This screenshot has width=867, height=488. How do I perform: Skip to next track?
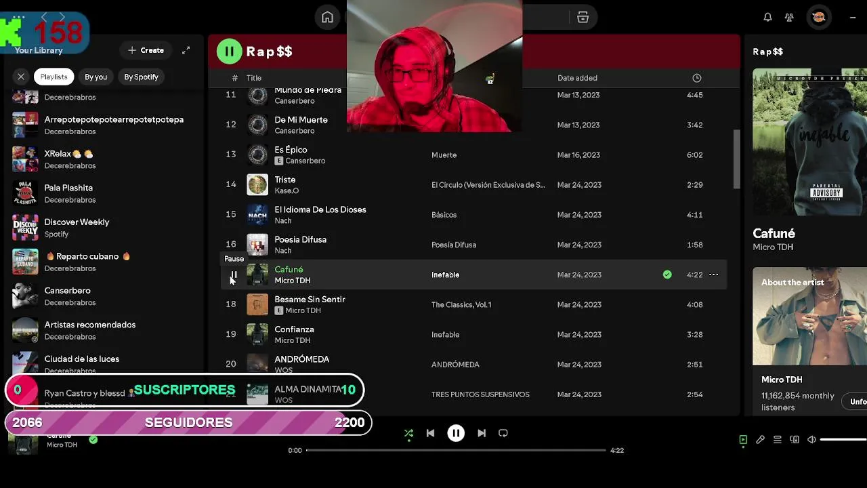point(482,433)
